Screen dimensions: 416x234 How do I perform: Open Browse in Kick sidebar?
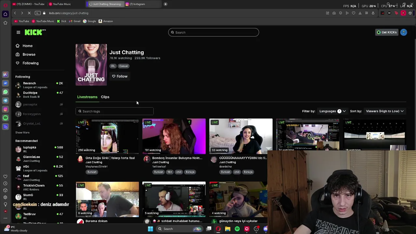click(29, 54)
